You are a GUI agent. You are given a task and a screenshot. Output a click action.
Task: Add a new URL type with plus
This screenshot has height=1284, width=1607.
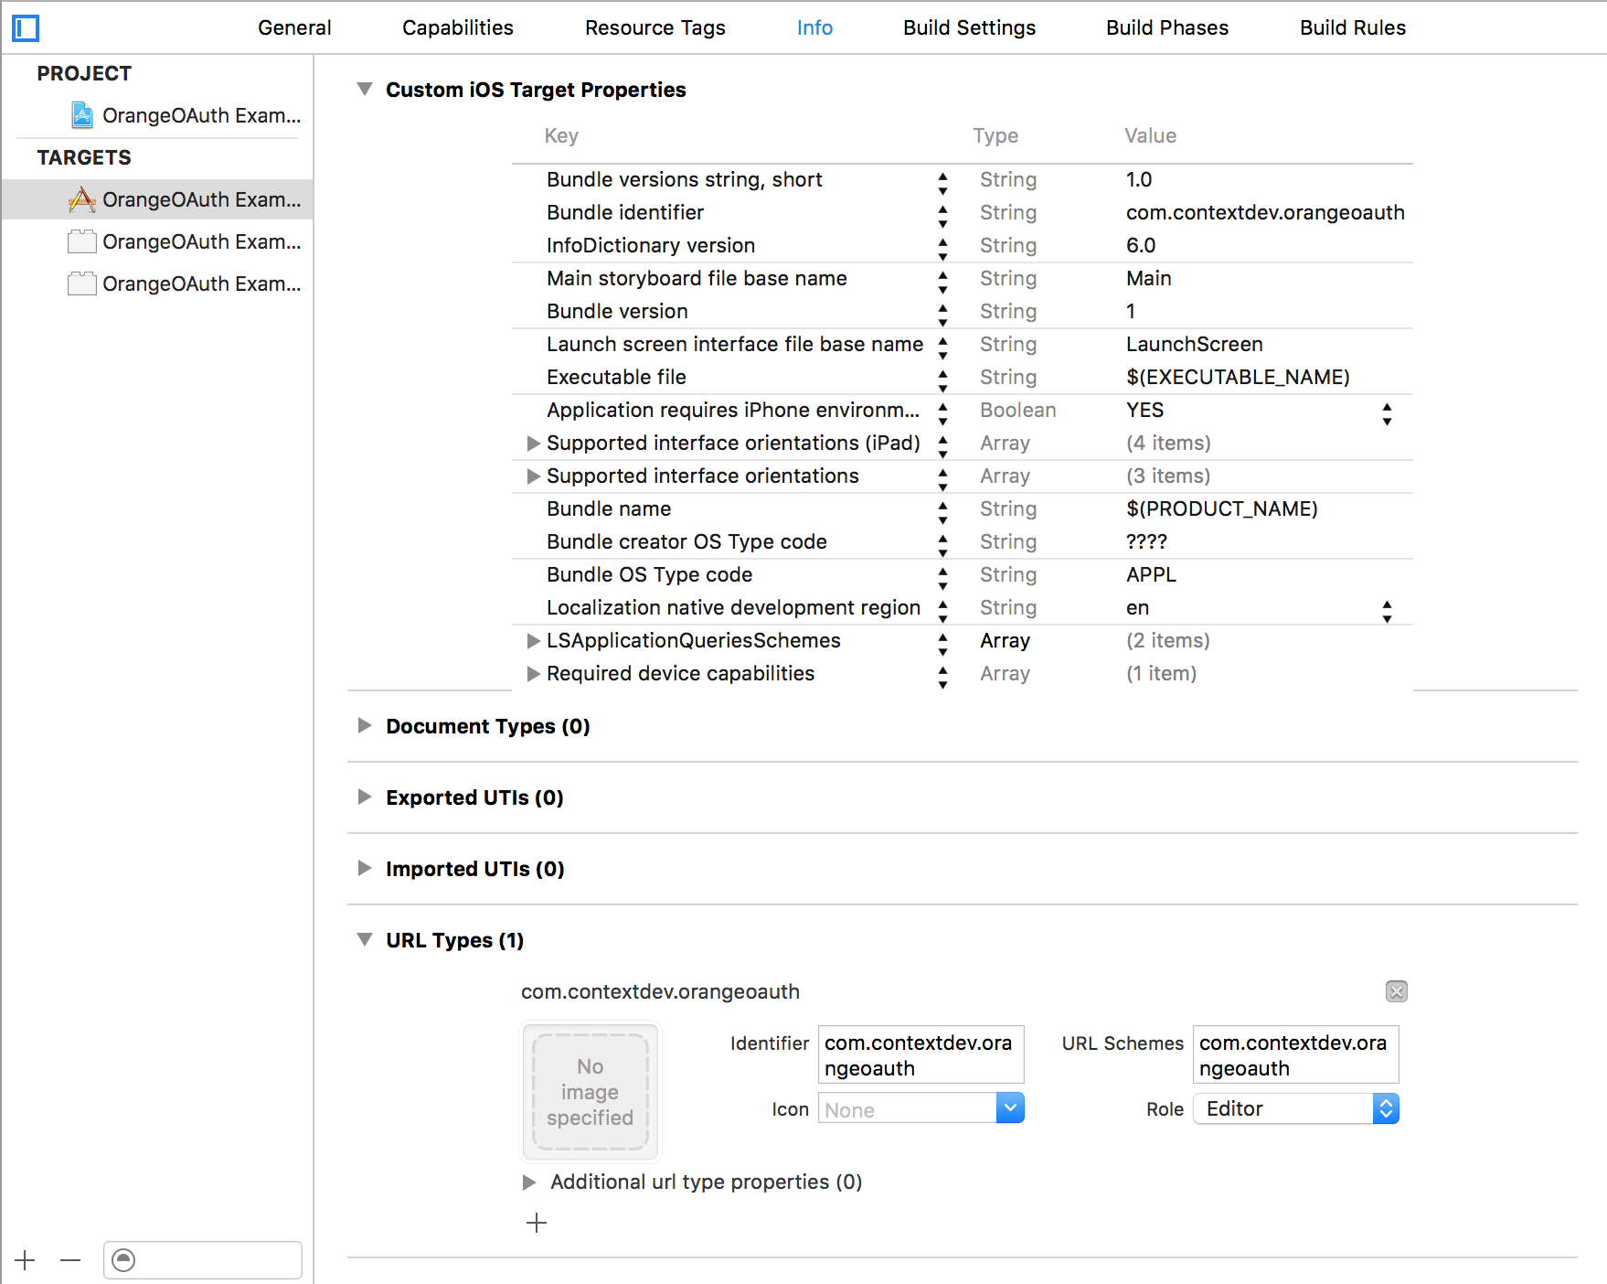pos(537,1223)
